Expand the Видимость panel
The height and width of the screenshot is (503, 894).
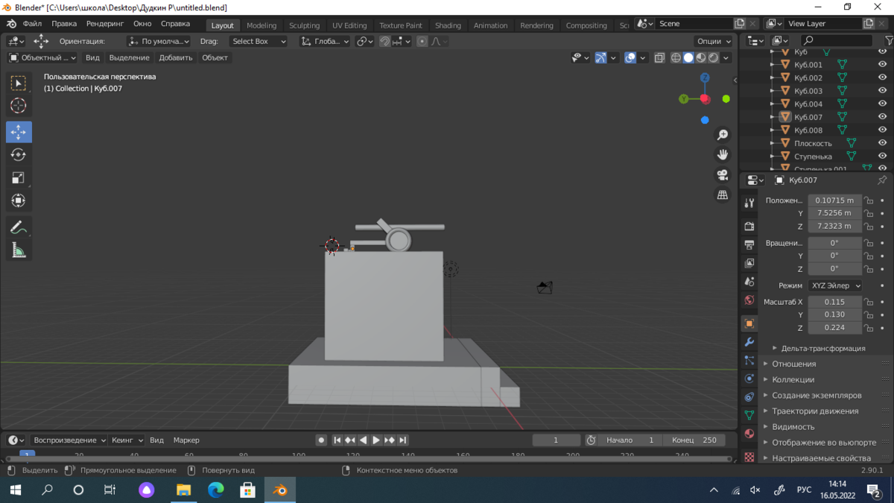point(793,426)
